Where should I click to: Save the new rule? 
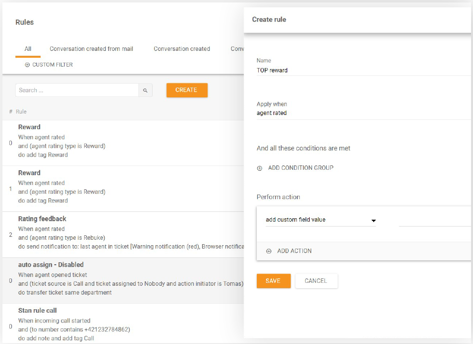tap(273, 281)
